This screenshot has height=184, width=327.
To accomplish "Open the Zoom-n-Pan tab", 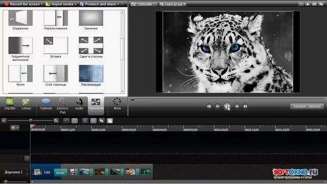I will 62,106.
